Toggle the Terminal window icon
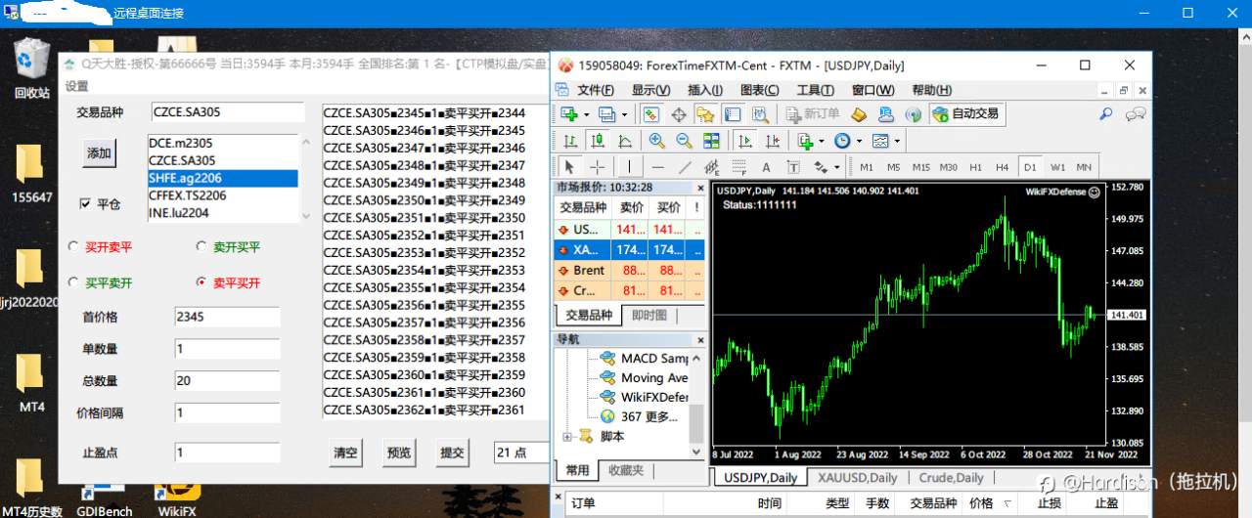Image resolution: width=1252 pixels, height=518 pixels. (x=732, y=113)
